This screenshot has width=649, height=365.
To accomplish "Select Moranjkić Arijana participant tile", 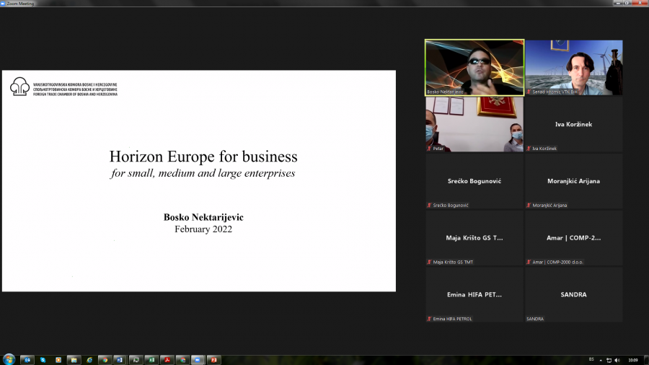I will click(574, 181).
